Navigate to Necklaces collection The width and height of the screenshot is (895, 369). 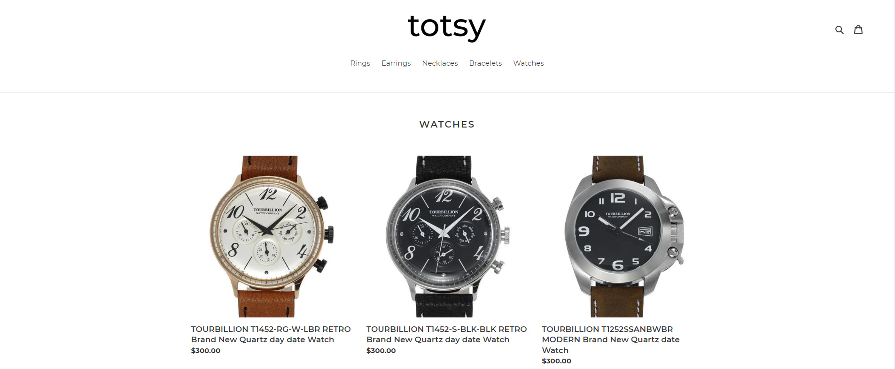(x=440, y=63)
